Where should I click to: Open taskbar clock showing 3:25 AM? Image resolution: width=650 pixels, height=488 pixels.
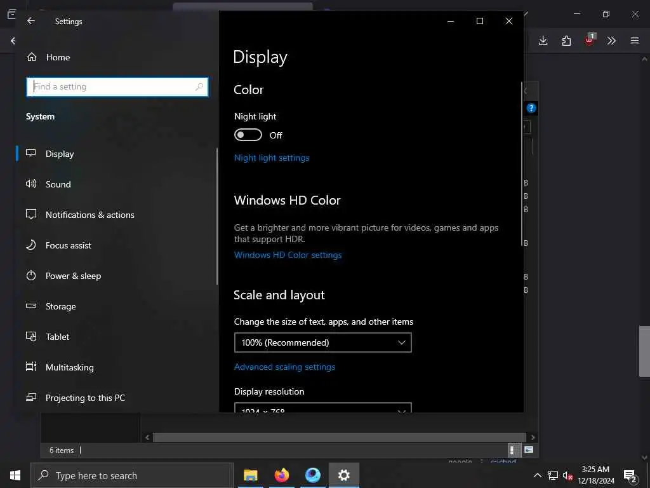tap(595, 475)
